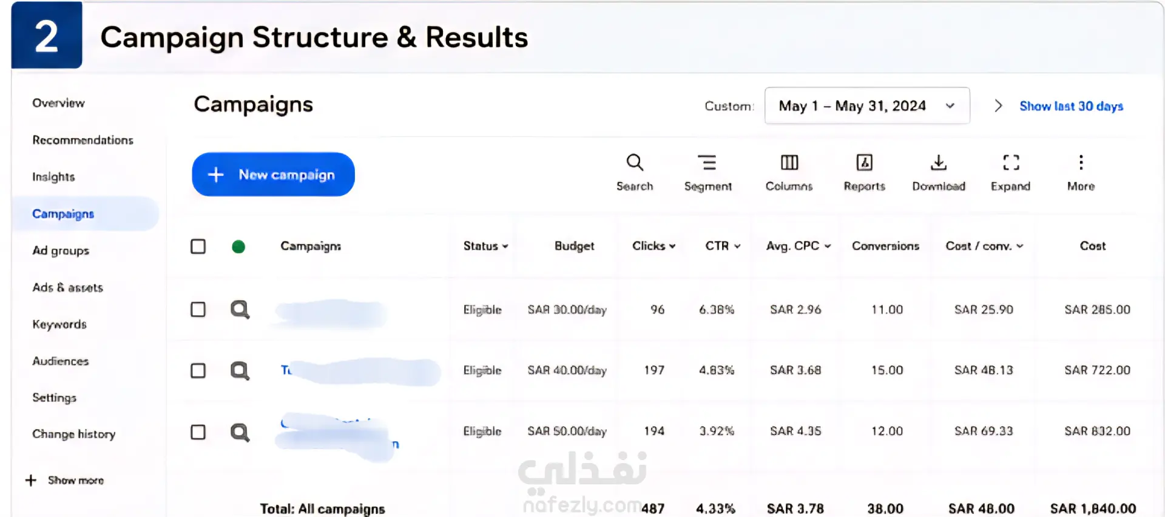Create a New campaign

coord(273,175)
